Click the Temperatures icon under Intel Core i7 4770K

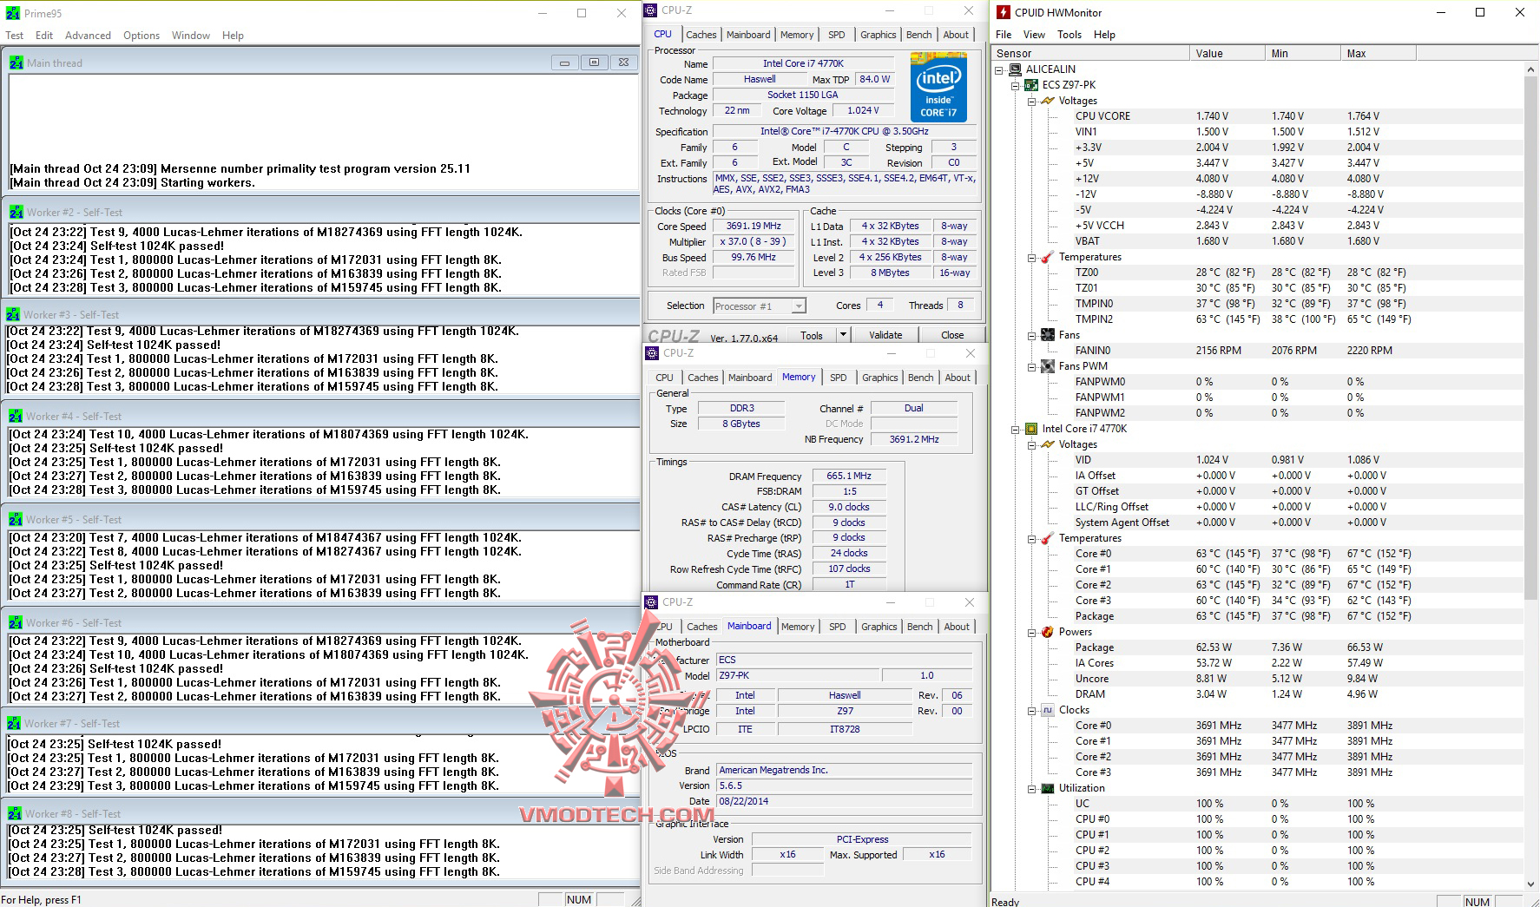(1048, 538)
